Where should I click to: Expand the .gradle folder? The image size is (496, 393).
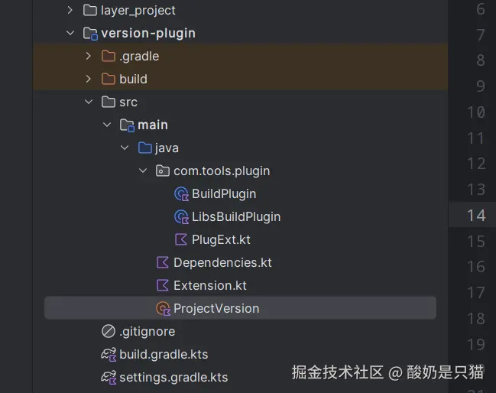pyautogui.click(x=89, y=56)
